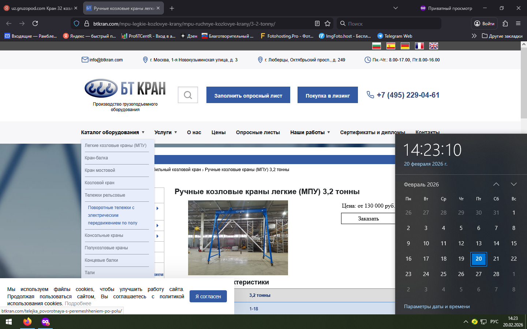
Task: Bookmark this page with the star icon
Action: (328, 23)
